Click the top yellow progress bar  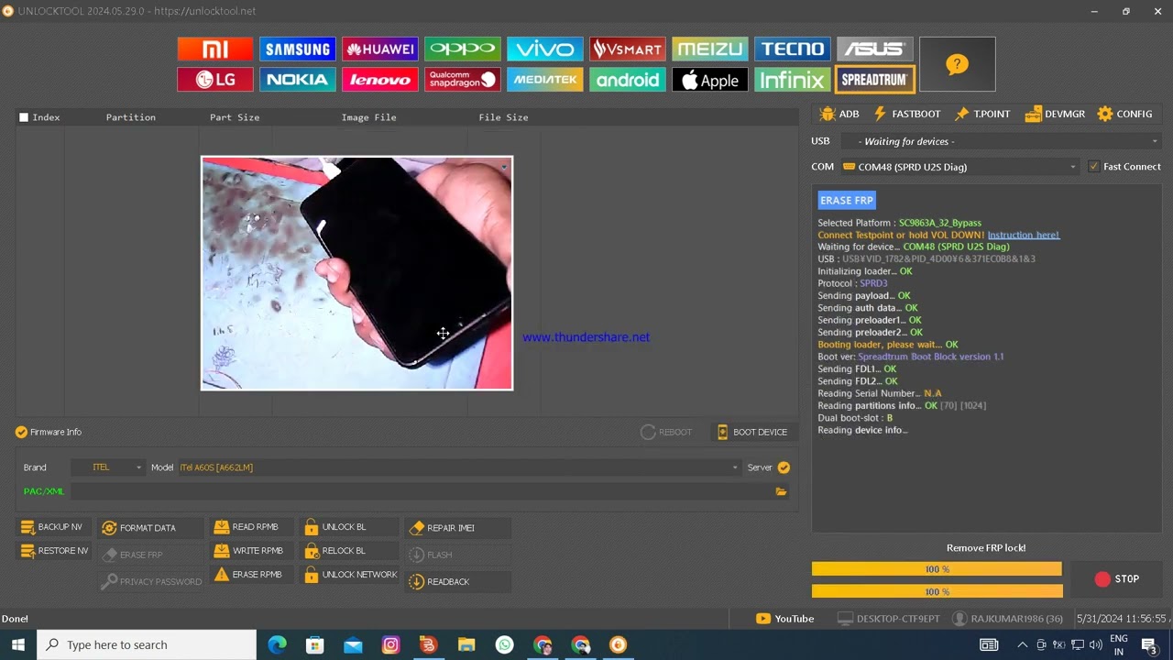point(936,569)
